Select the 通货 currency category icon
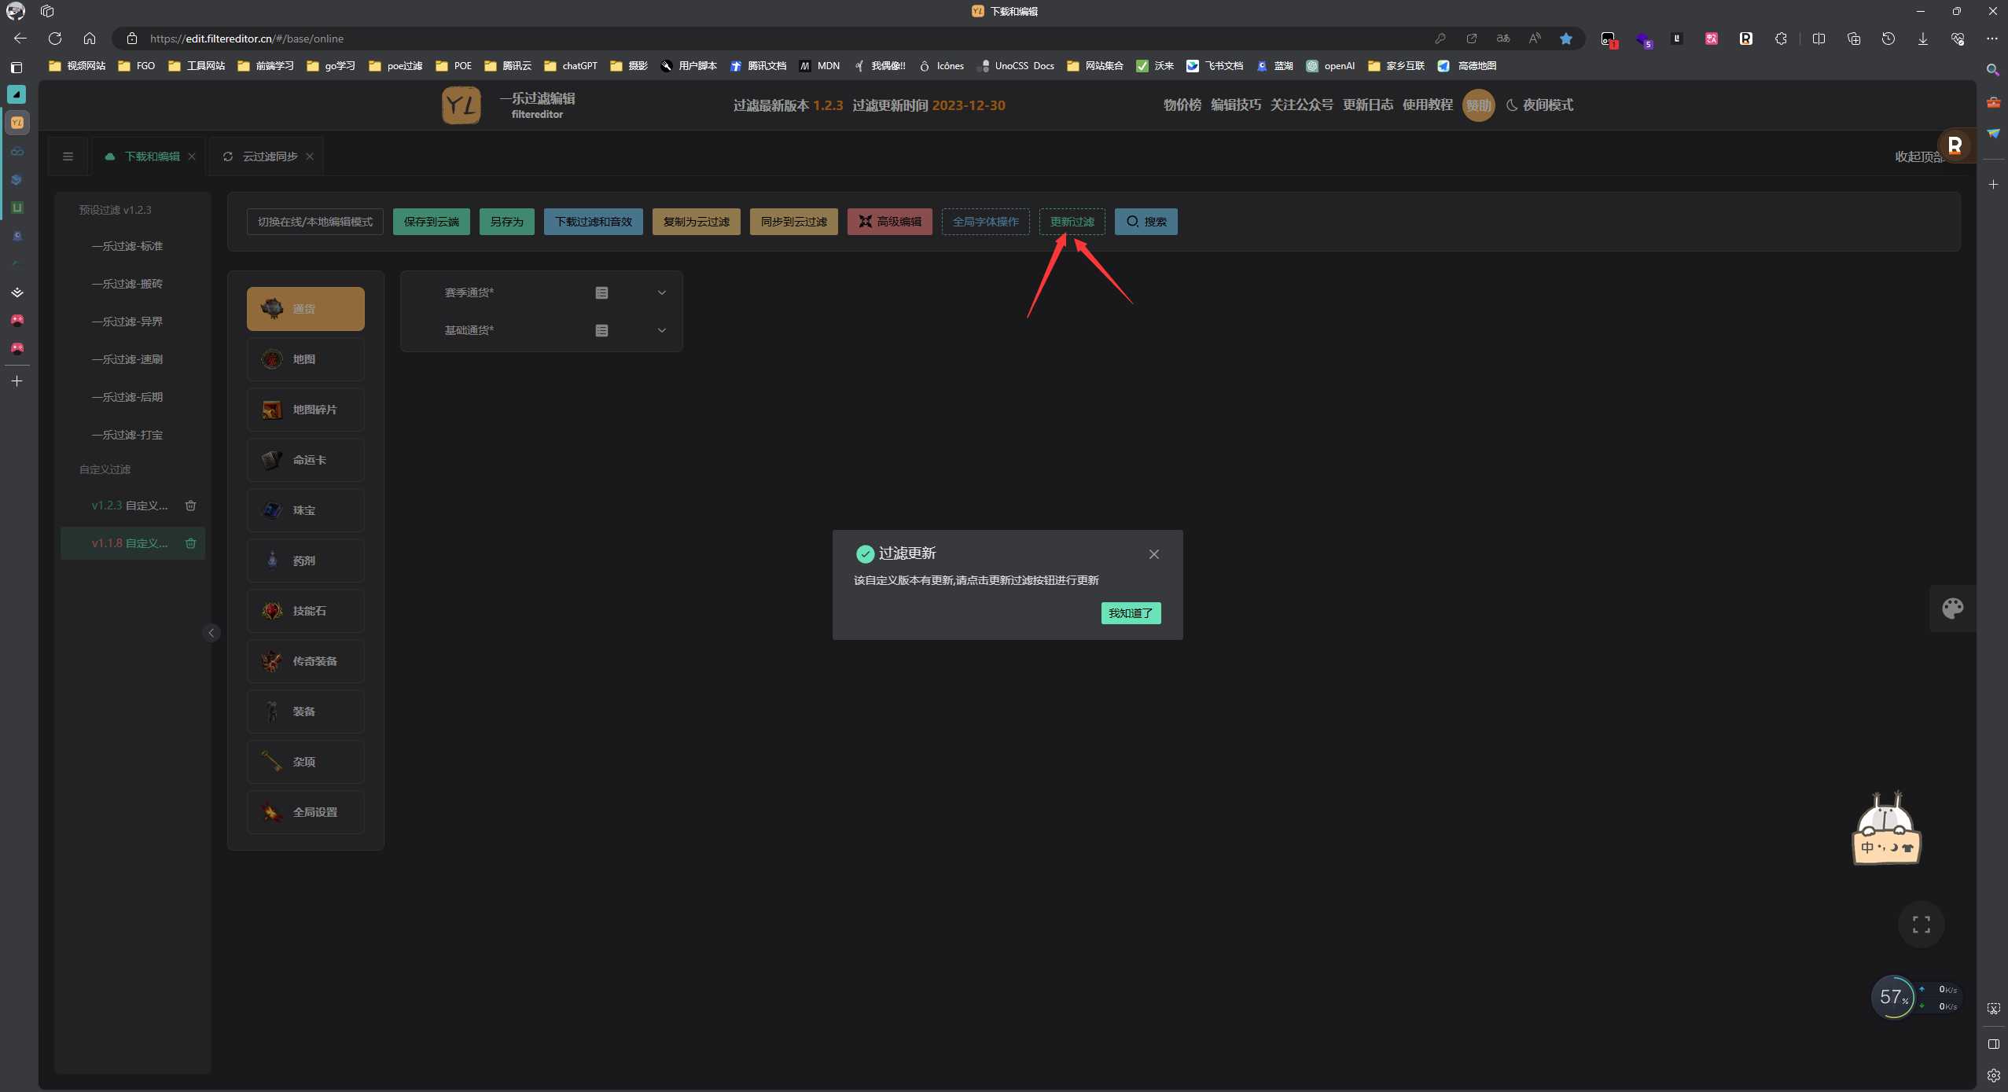 pos(273,308)
